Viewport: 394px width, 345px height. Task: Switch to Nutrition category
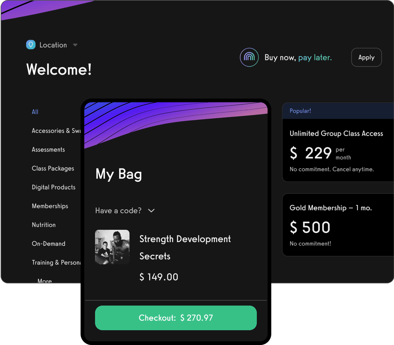pyautogui.click(x=44, y=225)
